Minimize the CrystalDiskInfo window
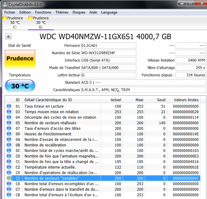 [x=182, y=3]
